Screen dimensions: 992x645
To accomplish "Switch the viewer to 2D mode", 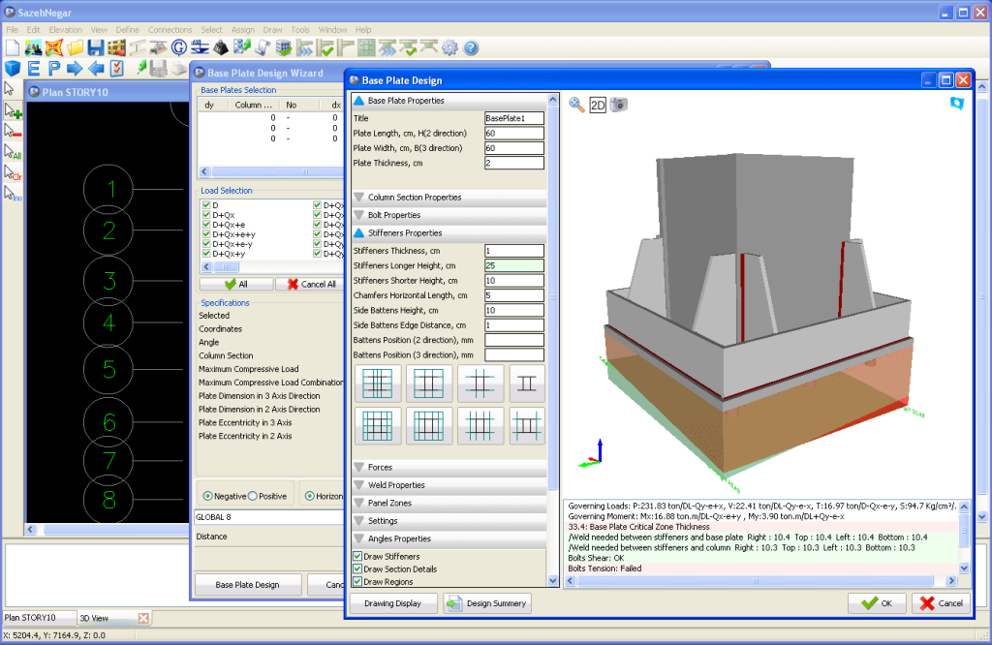I will (x=598, y=105).
